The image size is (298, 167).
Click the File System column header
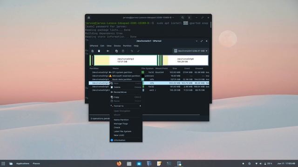tap(147, 69)
